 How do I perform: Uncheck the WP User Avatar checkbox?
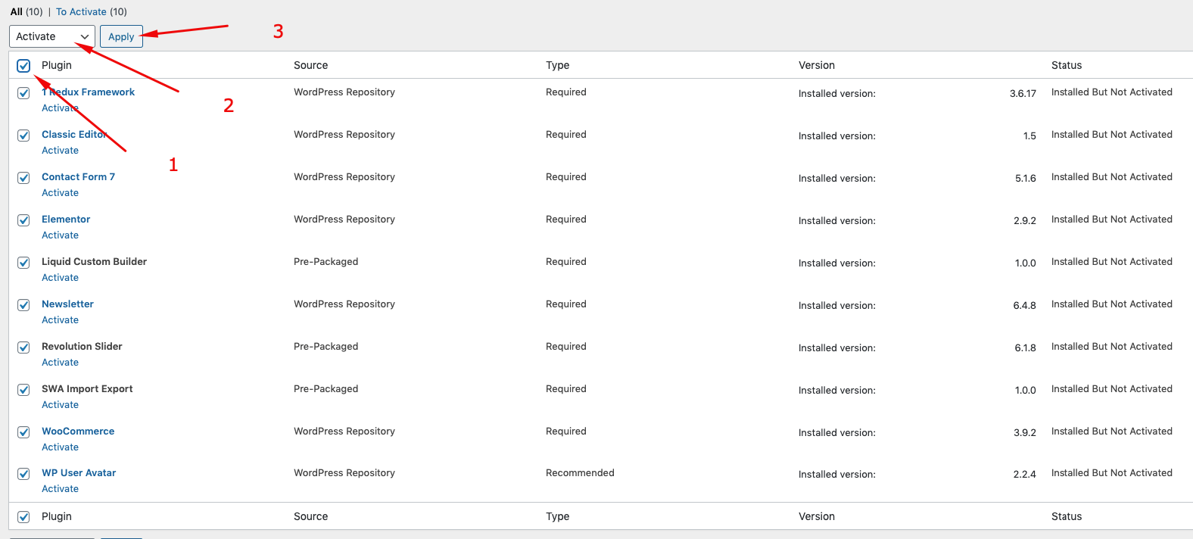coord(23,474)
